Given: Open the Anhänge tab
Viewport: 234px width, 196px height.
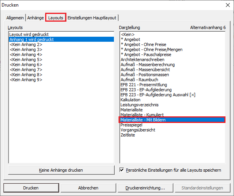Looking at the screenshot, I should tap(36, 18).
